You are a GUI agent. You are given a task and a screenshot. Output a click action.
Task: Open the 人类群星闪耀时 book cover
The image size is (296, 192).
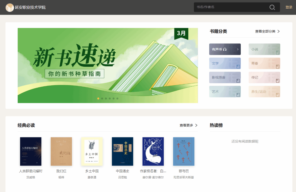pyautogui.click(x=31, y=151)
